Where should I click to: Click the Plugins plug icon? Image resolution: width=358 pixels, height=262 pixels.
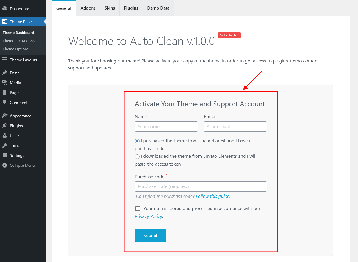[5, 126]
